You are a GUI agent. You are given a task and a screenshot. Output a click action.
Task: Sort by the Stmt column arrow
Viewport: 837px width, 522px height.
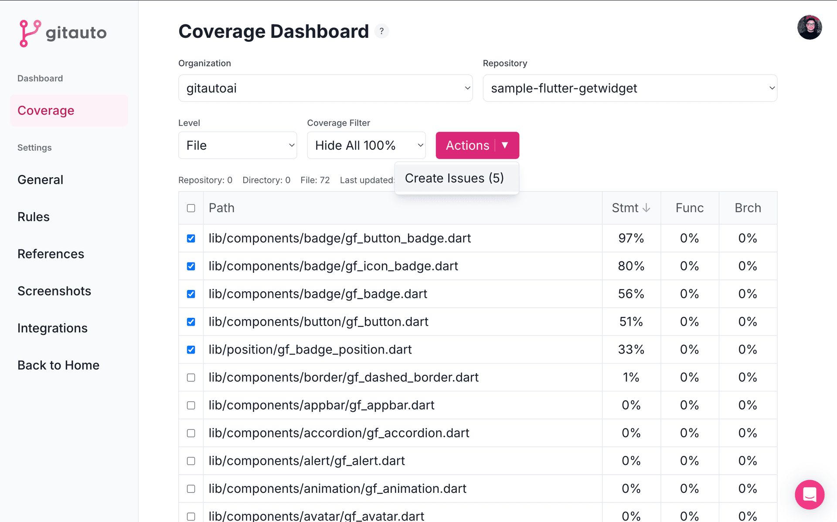tap(646, 208)
